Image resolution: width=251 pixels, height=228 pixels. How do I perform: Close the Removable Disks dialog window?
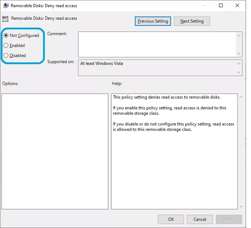pyautogui.click(x=237, y=5)
